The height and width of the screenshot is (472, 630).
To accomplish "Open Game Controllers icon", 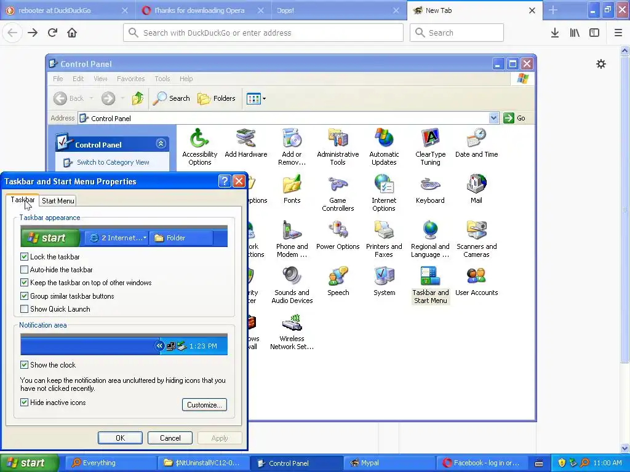I will click(338, 192).
